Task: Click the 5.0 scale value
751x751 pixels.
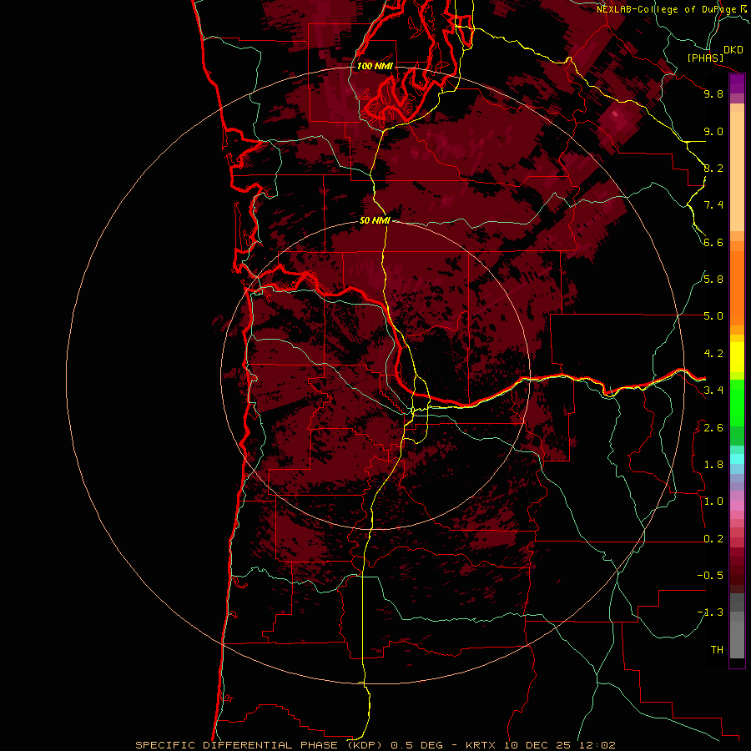Action: point(713,316)
